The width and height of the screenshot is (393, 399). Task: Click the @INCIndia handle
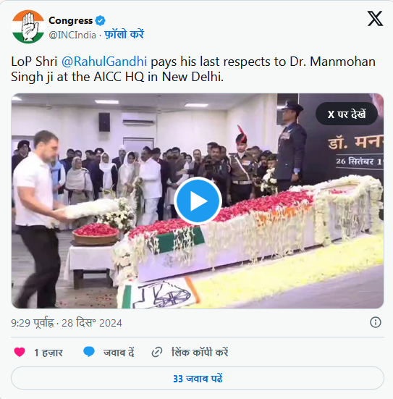click(72, 35)
